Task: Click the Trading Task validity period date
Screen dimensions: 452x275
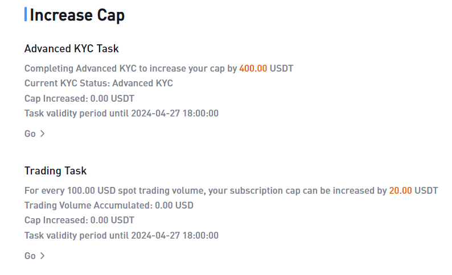Action: 175,236
